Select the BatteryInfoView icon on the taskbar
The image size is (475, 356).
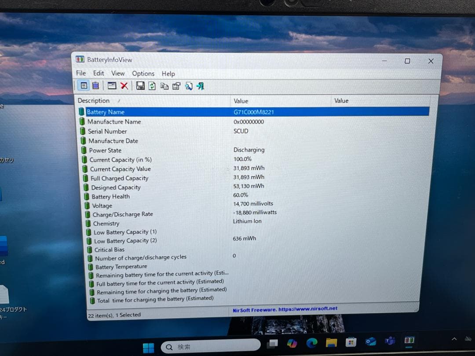coord(410,340)
